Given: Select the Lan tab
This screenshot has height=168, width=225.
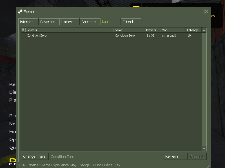Looking at the screenshot, I should click(x=110, y=22).
